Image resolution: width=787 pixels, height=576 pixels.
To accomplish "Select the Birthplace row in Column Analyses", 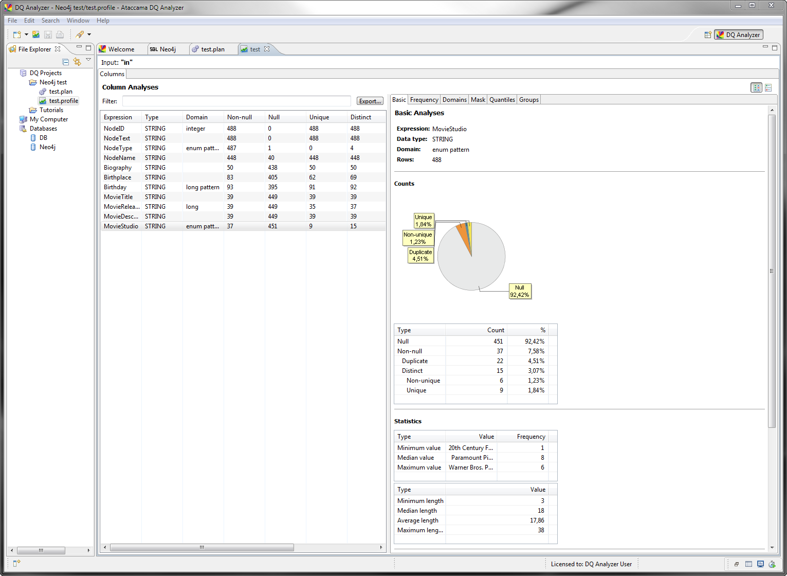I will tap(243, 177).
